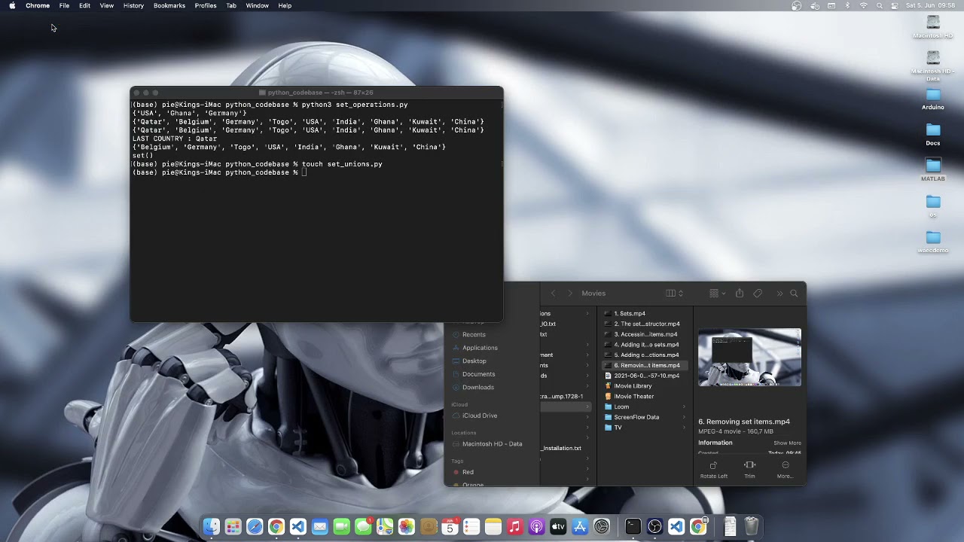Click the Wi-Fi icon in the menu bar

tap(863, 6)
